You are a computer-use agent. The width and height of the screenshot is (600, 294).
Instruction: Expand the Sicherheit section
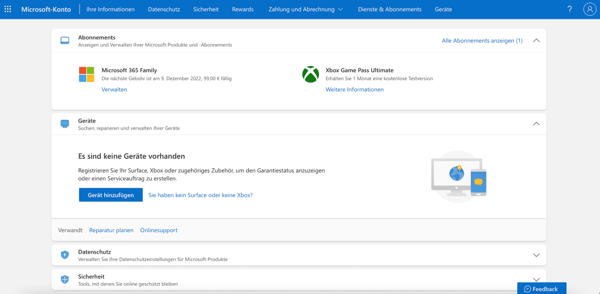pos(536,280)
